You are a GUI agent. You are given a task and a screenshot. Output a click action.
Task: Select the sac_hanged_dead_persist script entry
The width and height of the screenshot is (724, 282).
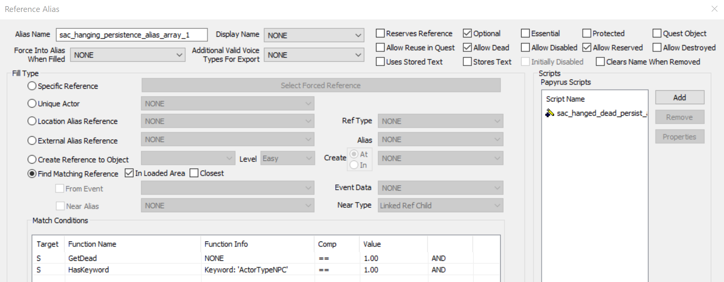pyautogui.click(x=596, y=113)
